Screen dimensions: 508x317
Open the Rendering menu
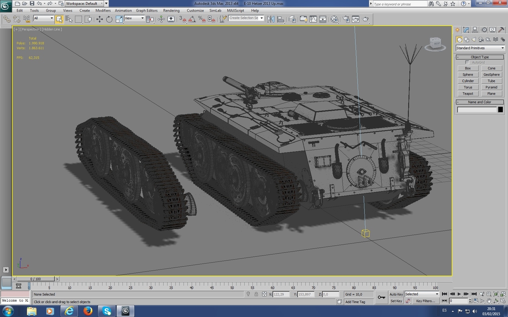[x=171, y=10]
